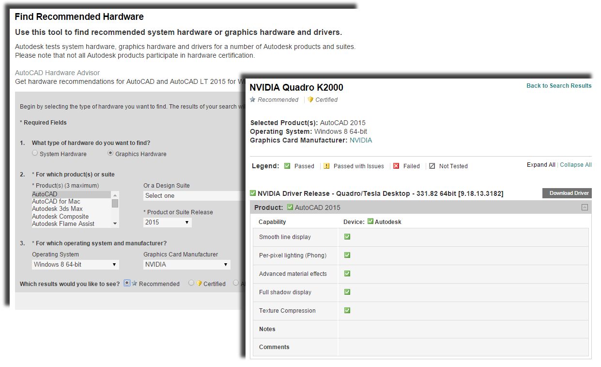Open the AutoCAD Hardware Advisor link

(57, 73)
